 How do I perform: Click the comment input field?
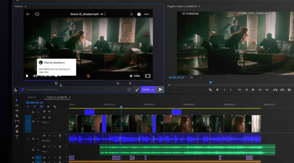[76, 90]
